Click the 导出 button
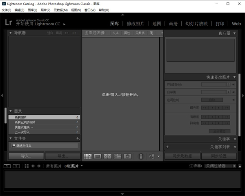The height and width of the screenshot is (196, 245). (62, 156)
